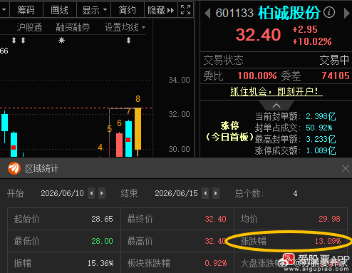Image resolution: width=352 pixels, height=273 pixels.
Task: Select the 画线 drawing tool
Action: coord(60,10)
